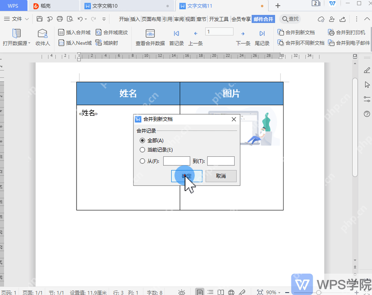This screenshot has width=372, height=295.
Task: Click the Save icon in quick toolbar
Action: tap(40, 19)
